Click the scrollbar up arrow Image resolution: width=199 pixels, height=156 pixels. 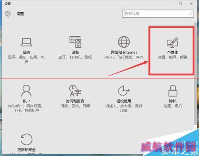[195, 21]
